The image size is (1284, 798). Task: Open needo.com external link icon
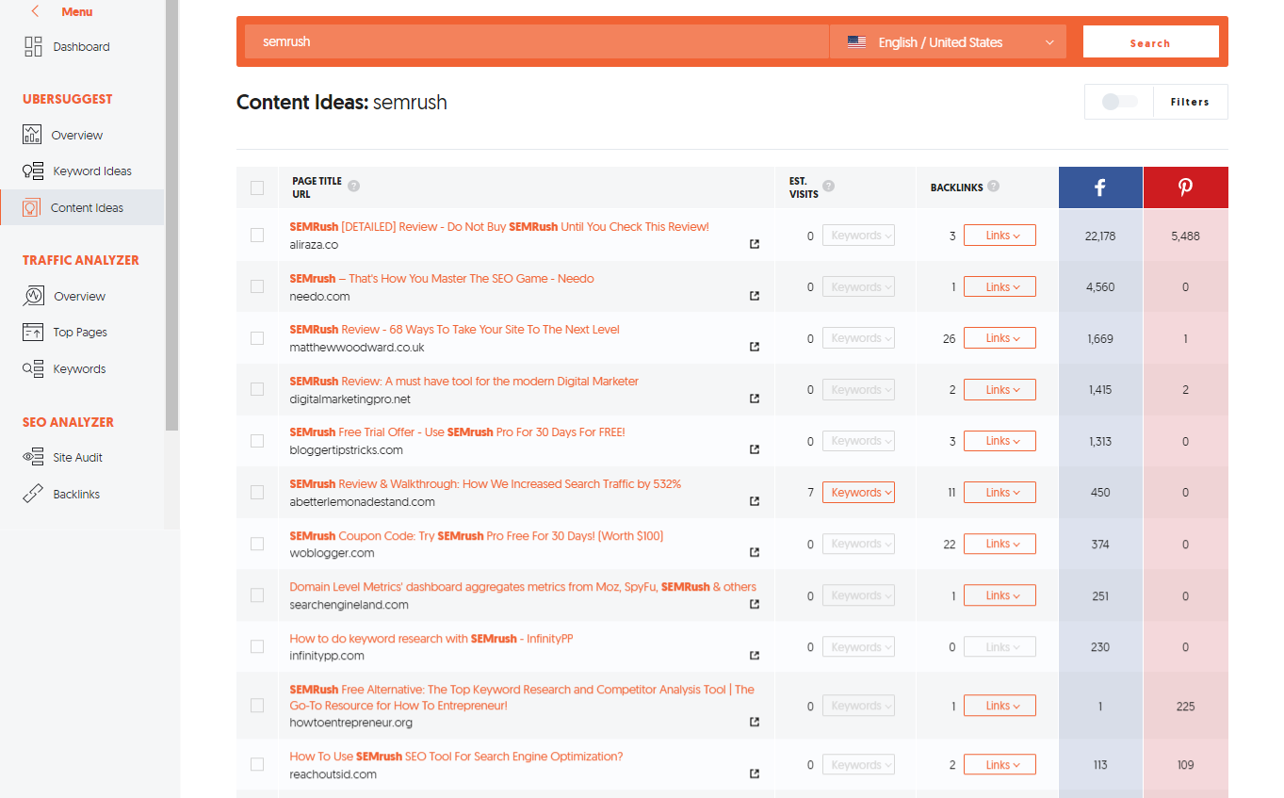coord(755,296)
